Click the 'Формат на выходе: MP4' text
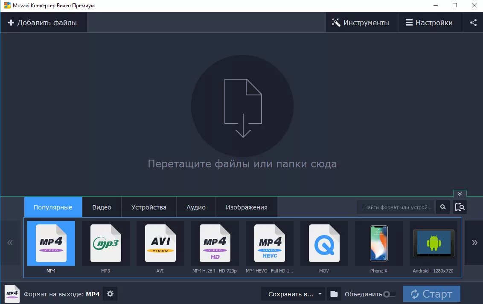The height and width of the screenshot is (304, 483). pyautogui.click(x=61, y=294)
